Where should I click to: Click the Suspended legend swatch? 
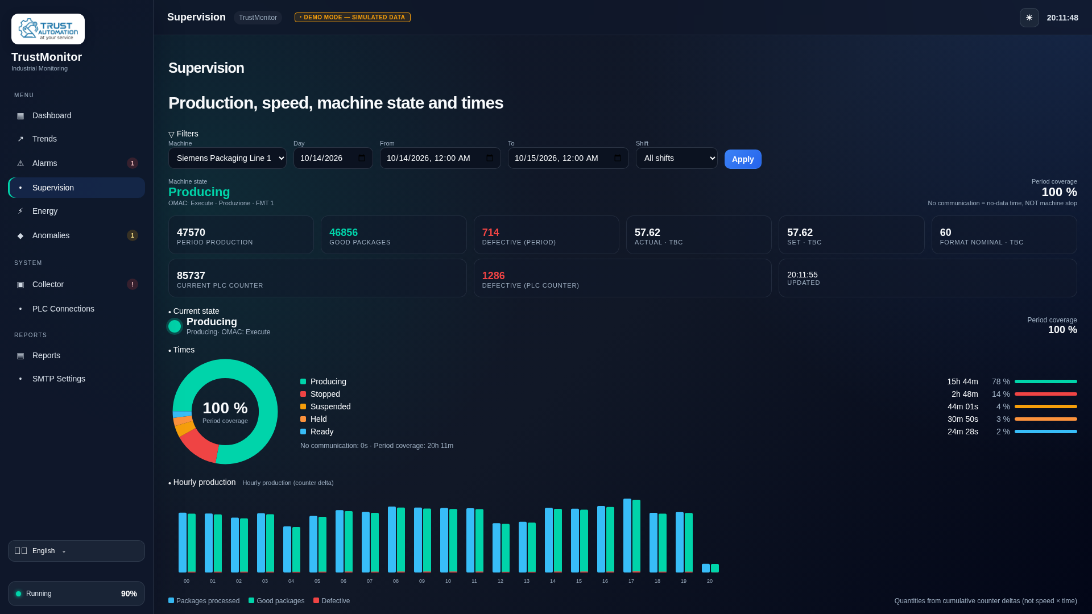303,407
